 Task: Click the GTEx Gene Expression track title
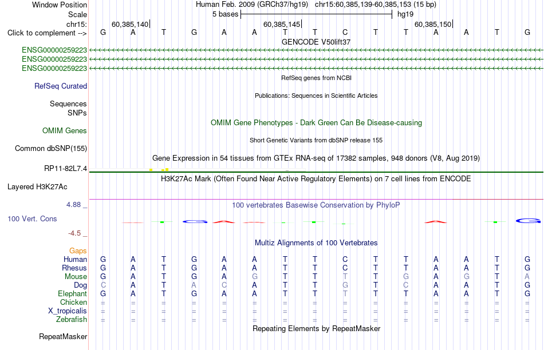[x=316, y=158]
